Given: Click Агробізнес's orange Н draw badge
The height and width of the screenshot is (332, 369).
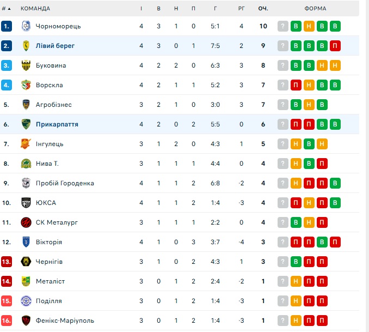Looking at the screenshot, I should [x=309, y=105].
